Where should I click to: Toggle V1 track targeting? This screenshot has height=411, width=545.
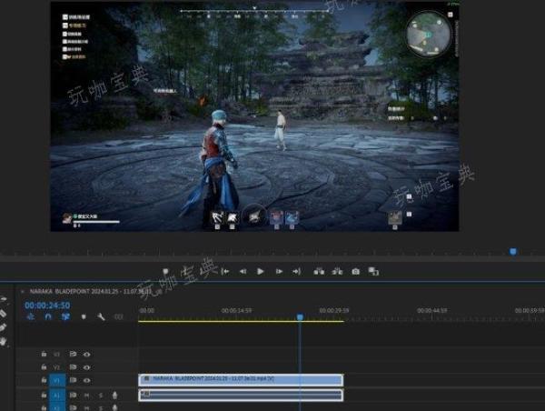click(x=57, y=380)
